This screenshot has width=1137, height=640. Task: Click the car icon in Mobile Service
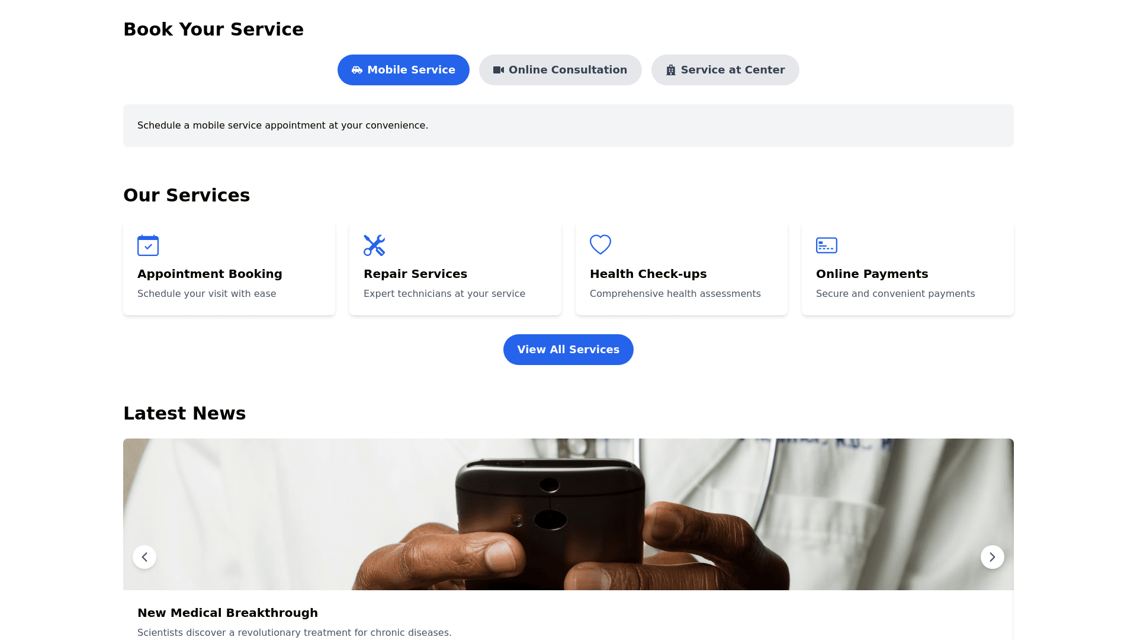click(357, 70)
